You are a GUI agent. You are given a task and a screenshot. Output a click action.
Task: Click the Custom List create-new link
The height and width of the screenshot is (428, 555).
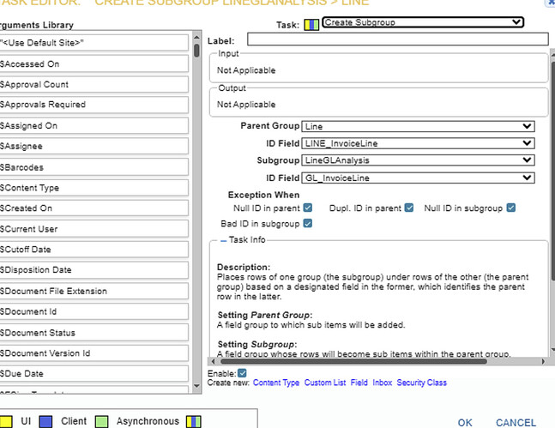tap(325, 383)
